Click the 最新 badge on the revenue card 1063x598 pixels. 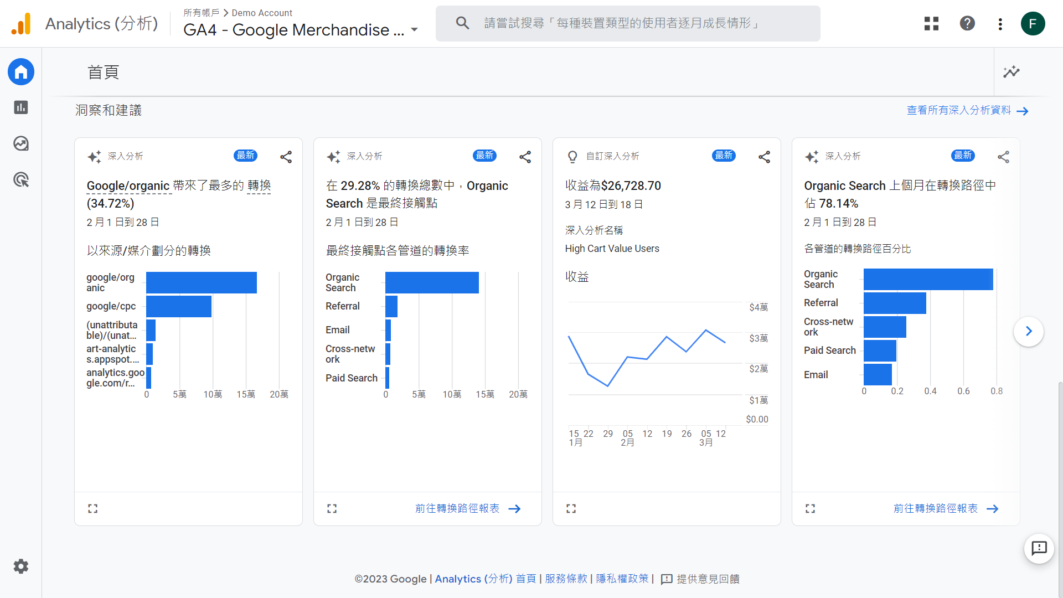coord(724,156)
